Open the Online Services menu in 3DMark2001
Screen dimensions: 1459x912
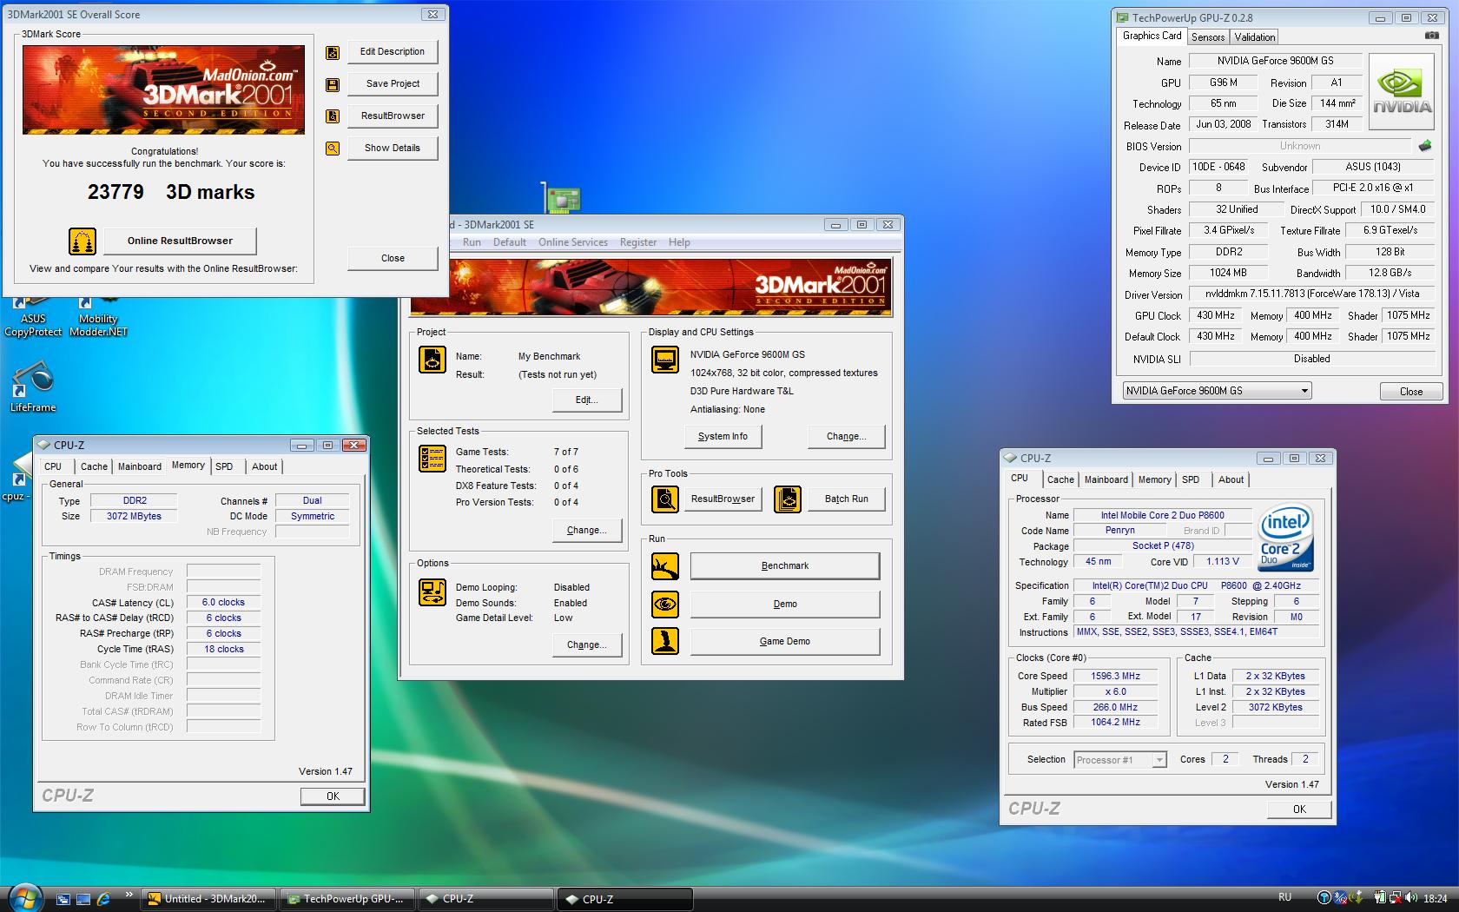pos(573,242)
